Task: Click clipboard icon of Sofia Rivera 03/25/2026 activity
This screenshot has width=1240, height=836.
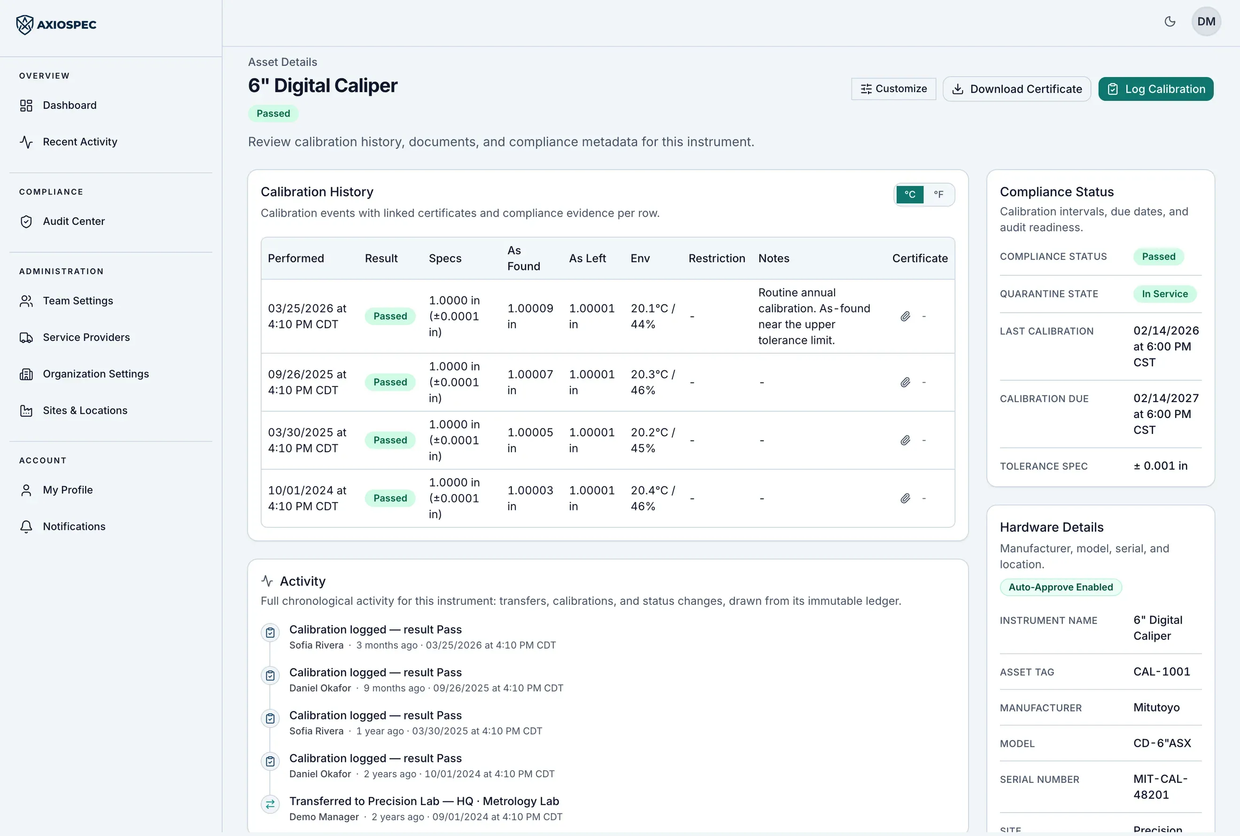Action: [270, 633]
